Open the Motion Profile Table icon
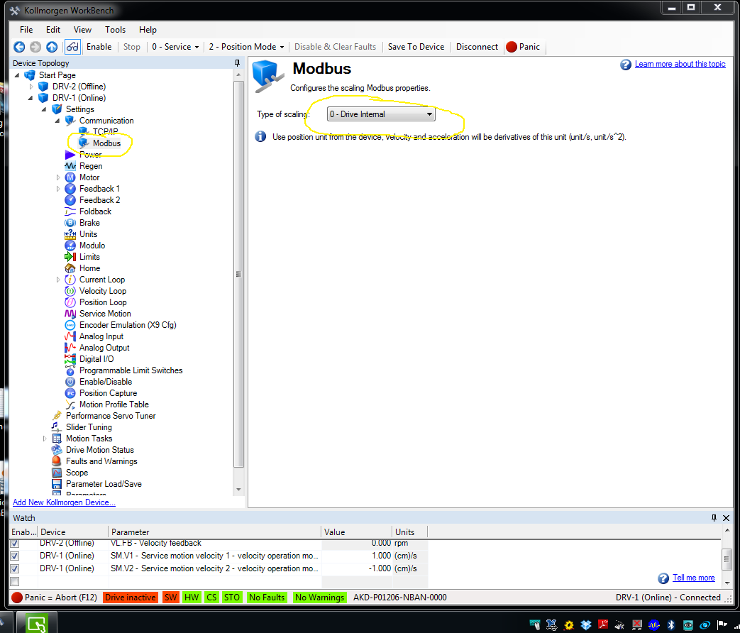The width and height of the screenshot is (740, 633). click(x=70, y=404)
